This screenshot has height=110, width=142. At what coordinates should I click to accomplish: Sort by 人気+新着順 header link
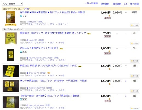(91, 4)
